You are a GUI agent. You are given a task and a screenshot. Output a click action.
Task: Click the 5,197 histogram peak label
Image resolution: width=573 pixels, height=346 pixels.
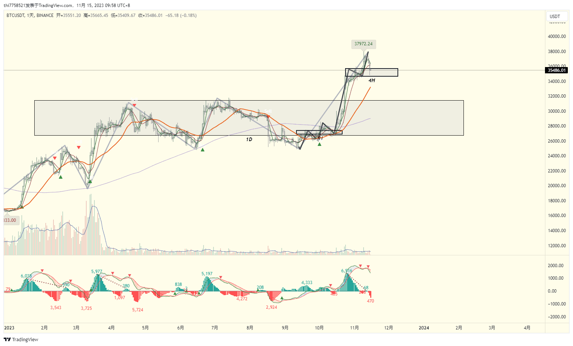tap(207, 274)
